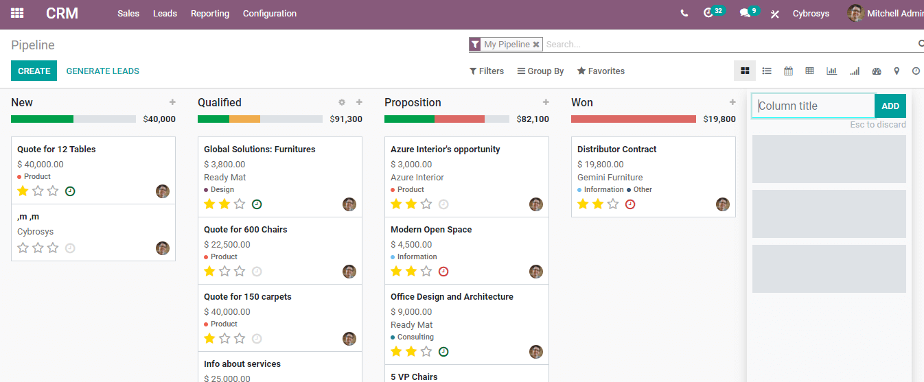Screen dimensions: 924x382
Task: Quick add lead in Proposition column
Action: (x=546, y=102)
